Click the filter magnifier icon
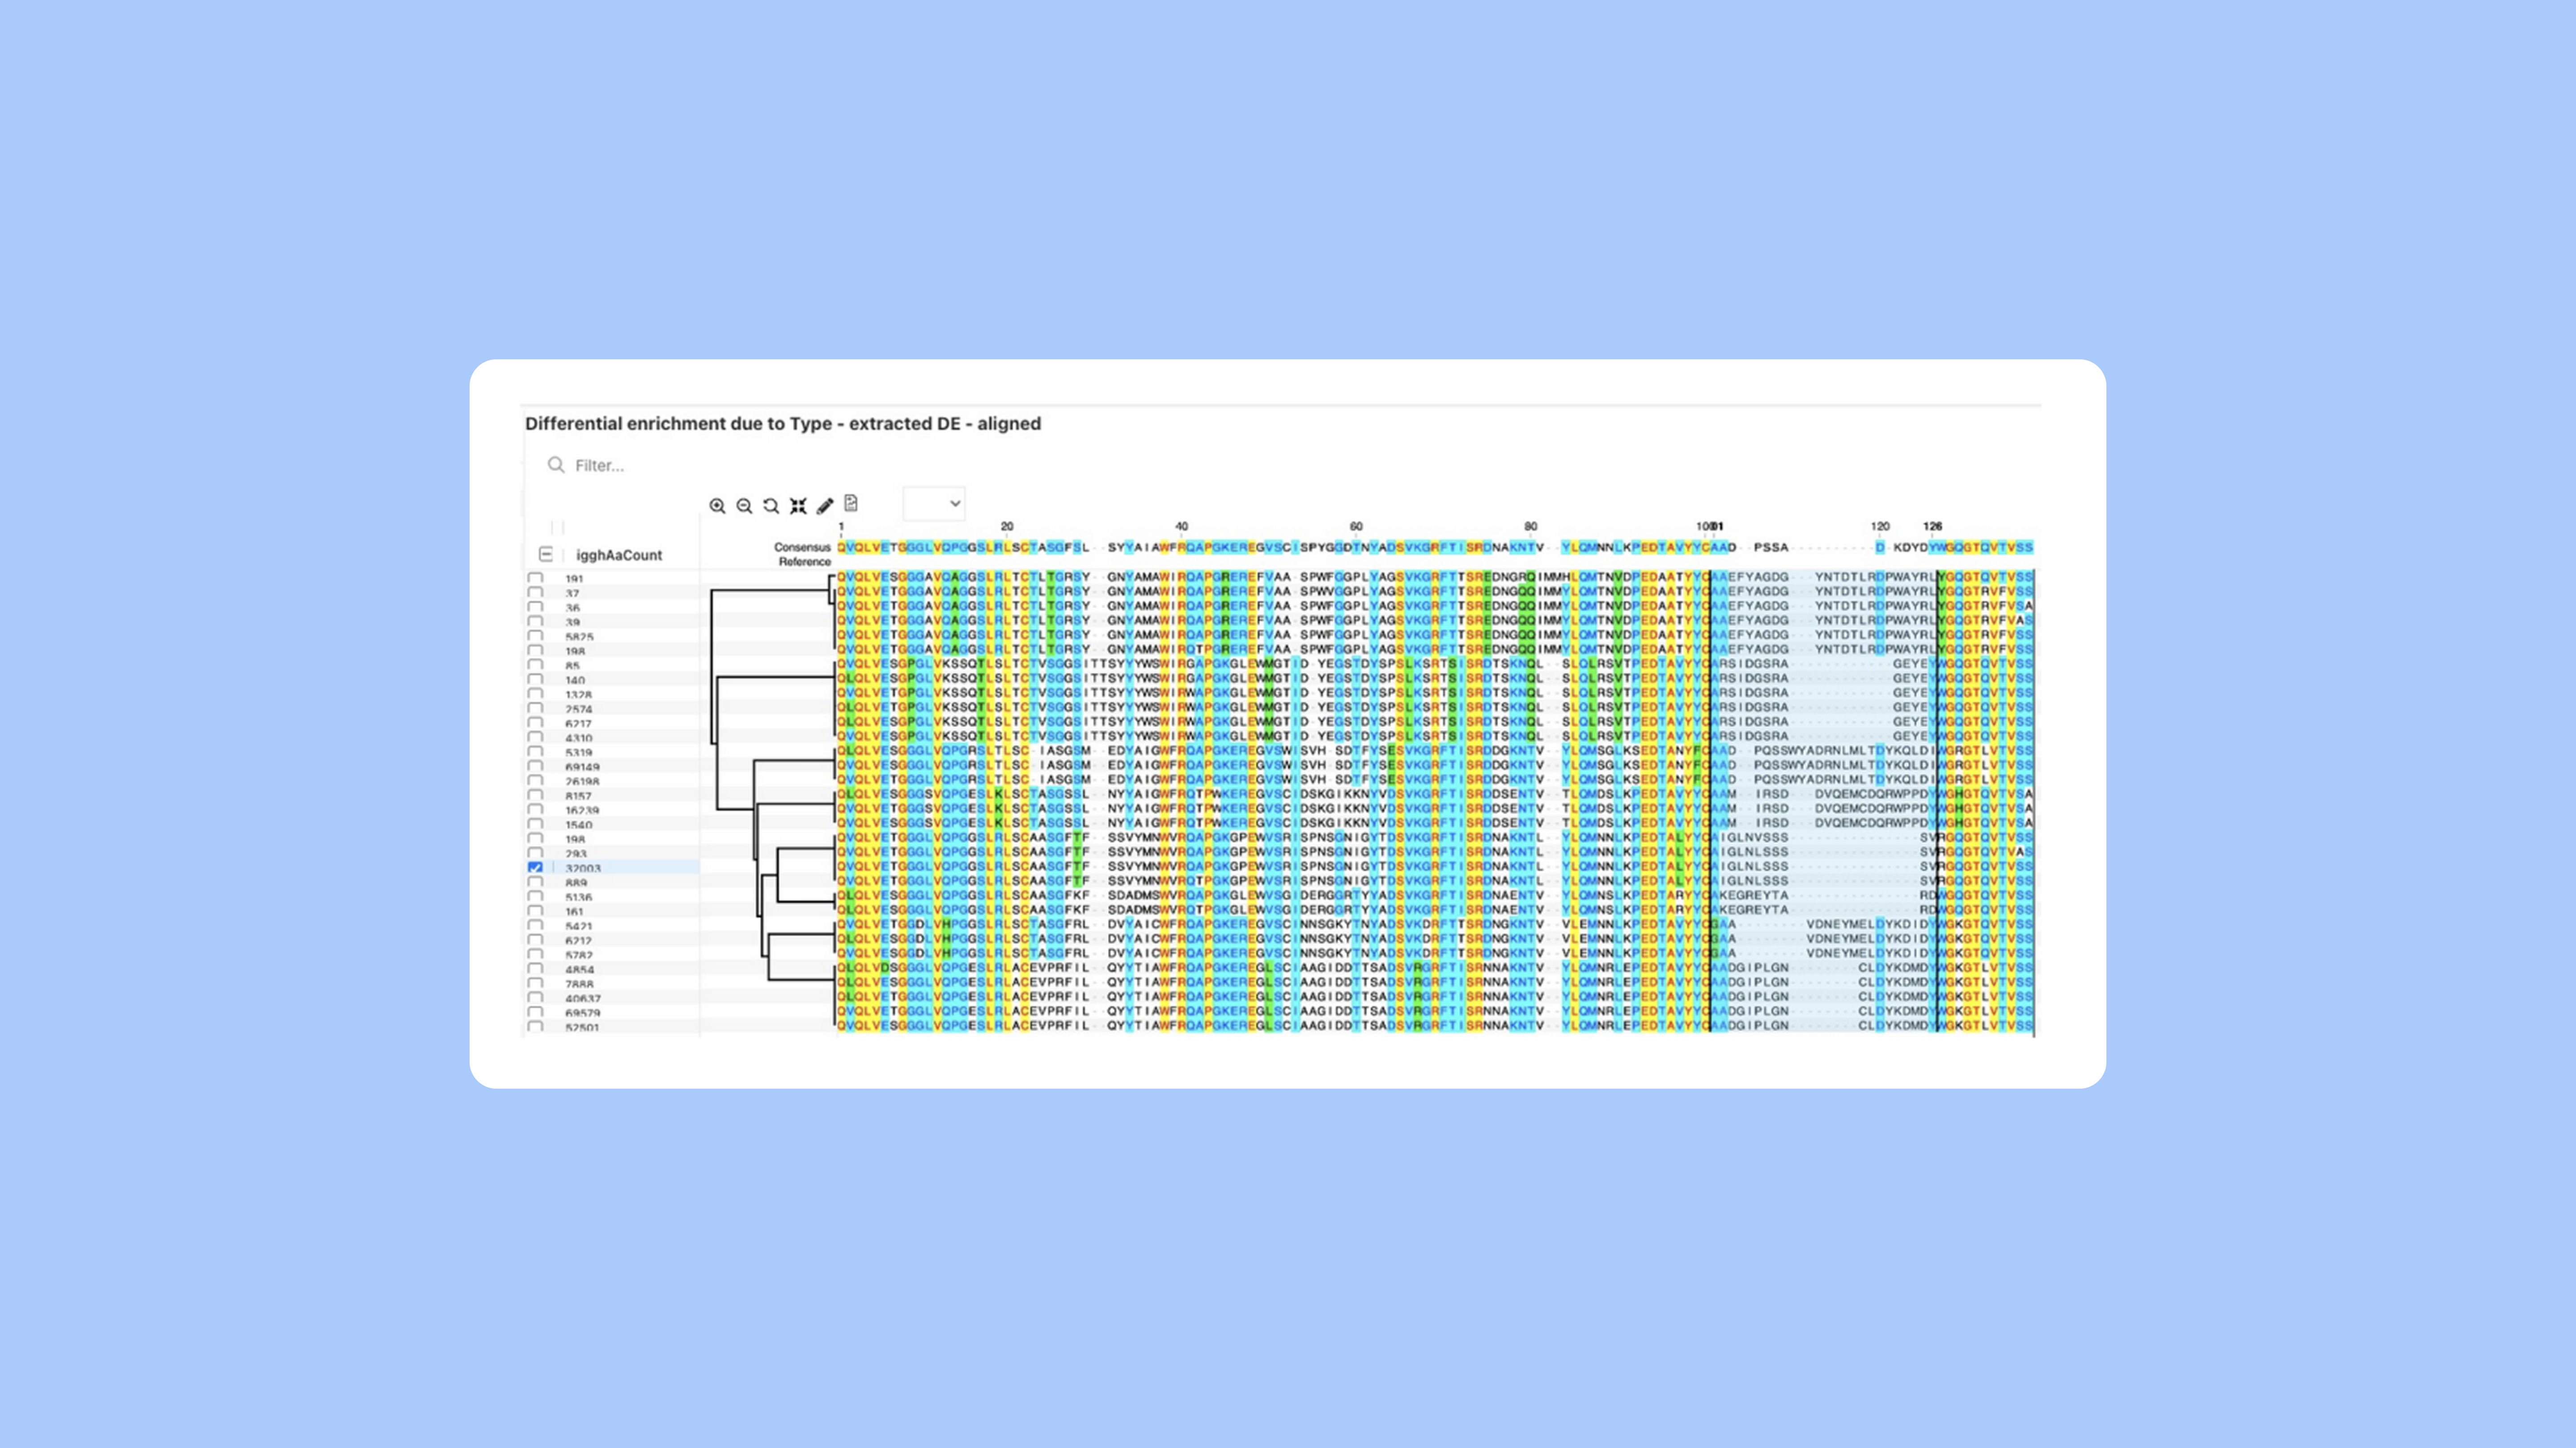Viewport: 2576px width, 1448px height. (x=556, y=465)
